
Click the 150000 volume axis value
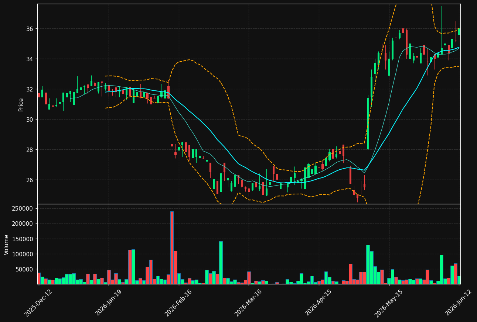(23, 239)
